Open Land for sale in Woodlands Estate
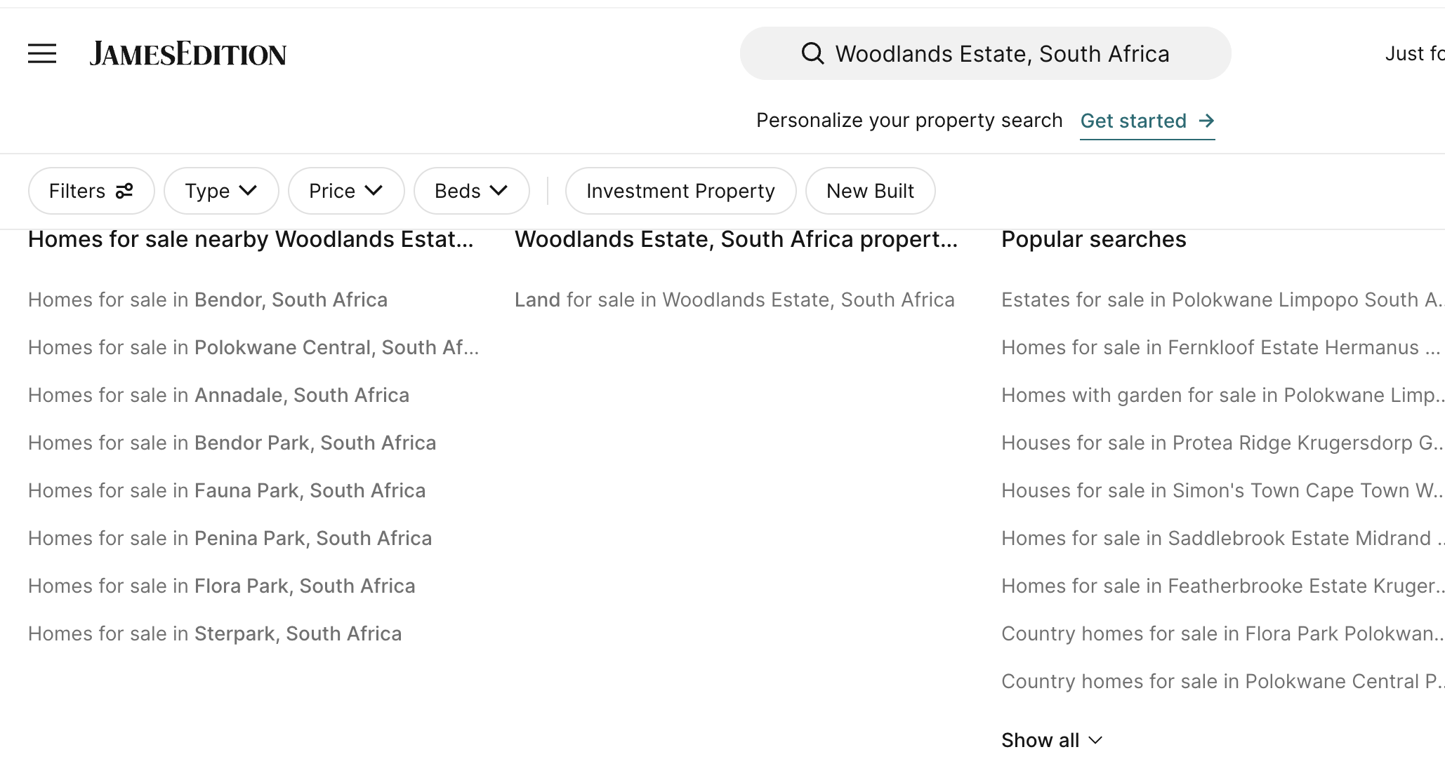 734,300
